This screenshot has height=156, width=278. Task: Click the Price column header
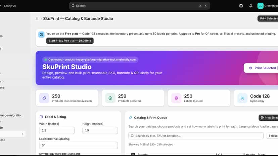[261, 154]
